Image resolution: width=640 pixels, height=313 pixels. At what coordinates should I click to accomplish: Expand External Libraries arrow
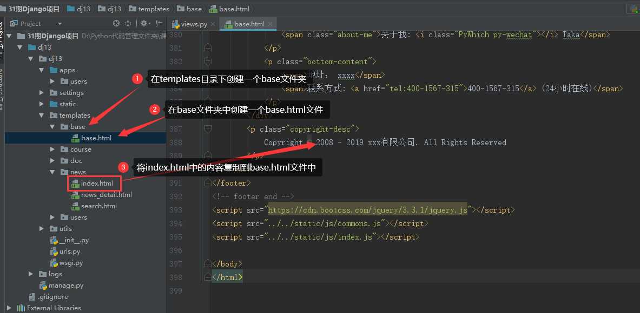(x=9, y=308)
